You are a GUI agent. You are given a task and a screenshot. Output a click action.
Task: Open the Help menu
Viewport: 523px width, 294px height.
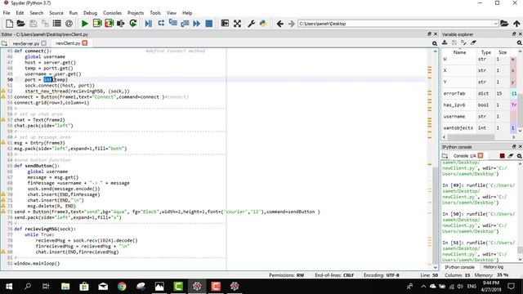(x=187, y=13)
